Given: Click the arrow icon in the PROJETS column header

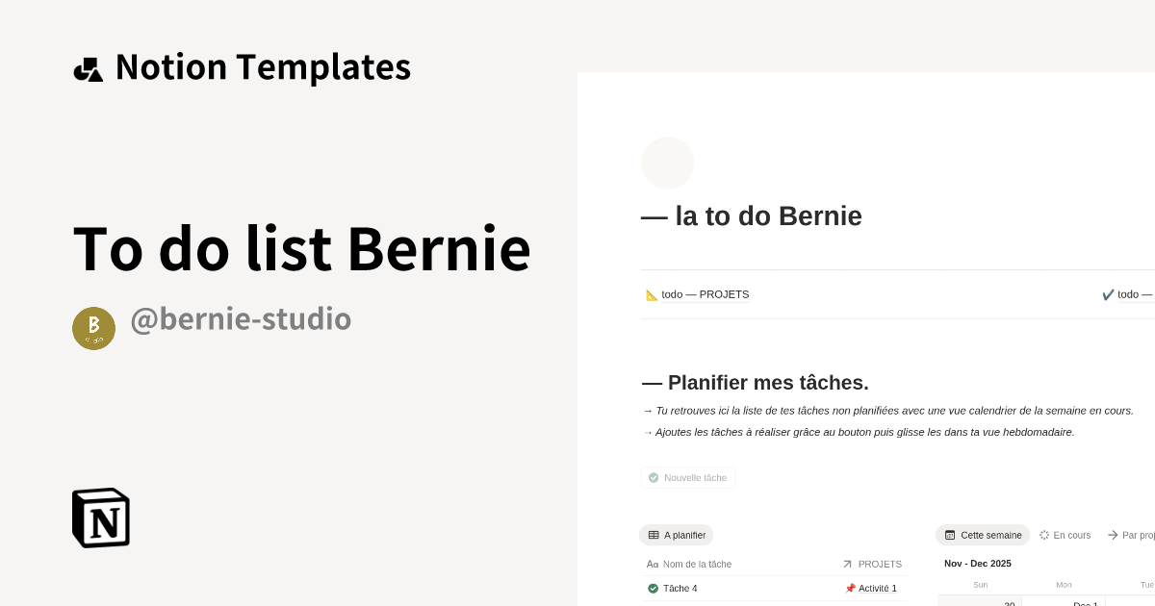Looking at the screenshot, I should (x=847, y=564).
